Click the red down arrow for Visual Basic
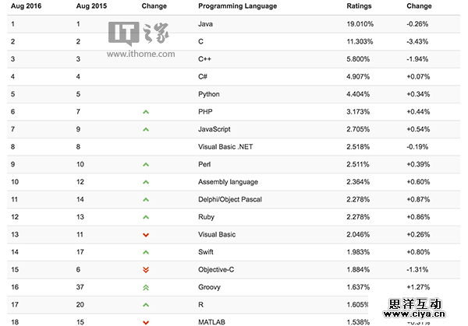Screen dimensions: 468x326 146,235
